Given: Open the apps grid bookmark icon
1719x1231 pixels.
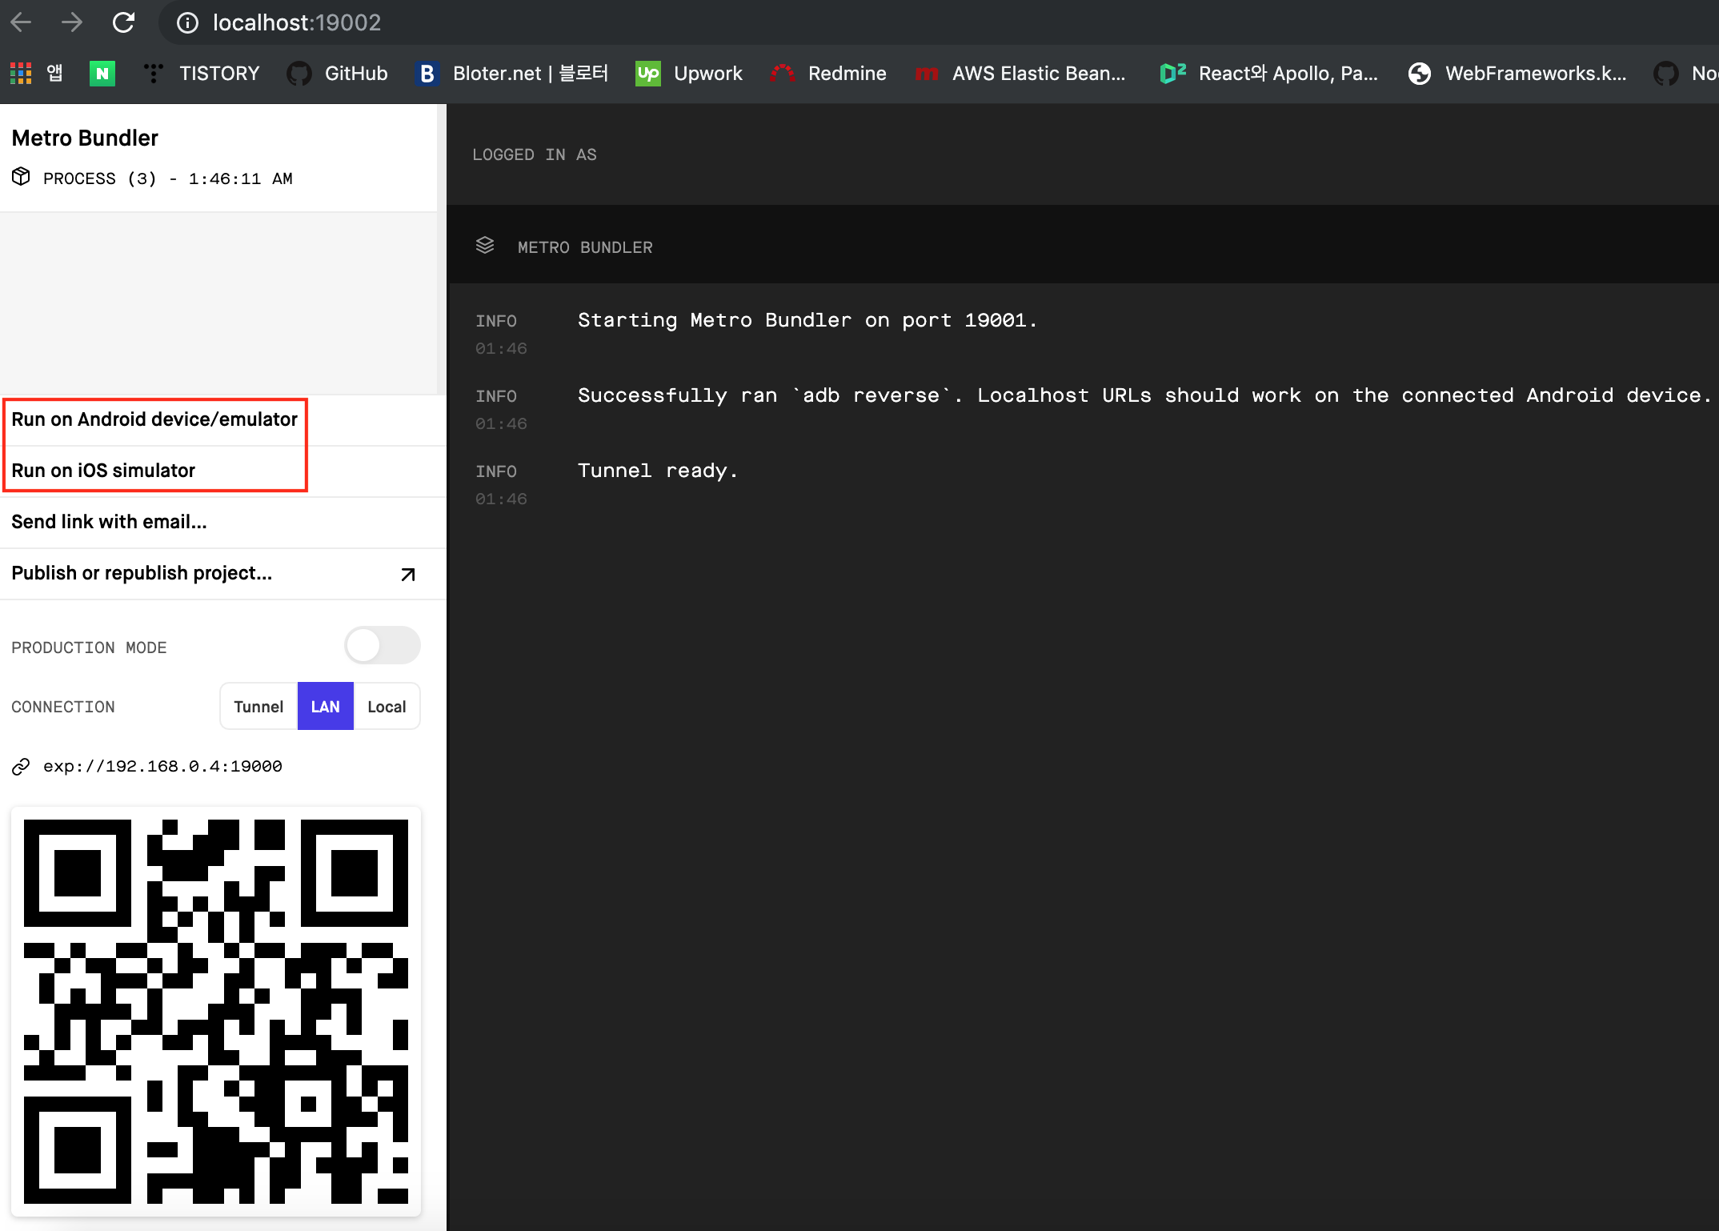Looking at the screenshot, I should 21,74.
